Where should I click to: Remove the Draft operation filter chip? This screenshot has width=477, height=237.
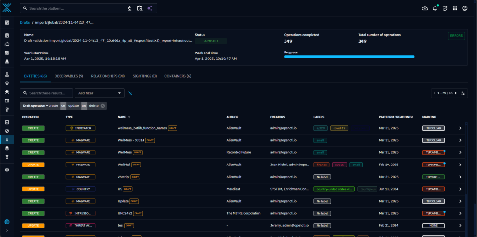103,106
